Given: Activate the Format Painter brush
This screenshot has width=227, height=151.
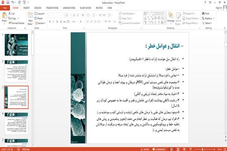Looking at the screenshot, I should (16, 23).
